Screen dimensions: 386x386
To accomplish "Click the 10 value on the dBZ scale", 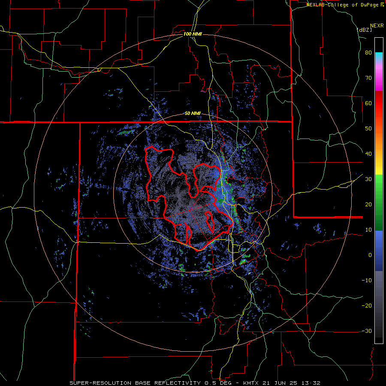I will [x=368, y=230].
